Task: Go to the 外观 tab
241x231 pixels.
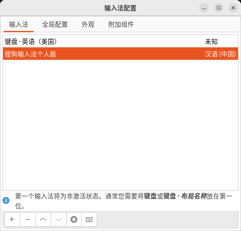Action: [88, 25]
